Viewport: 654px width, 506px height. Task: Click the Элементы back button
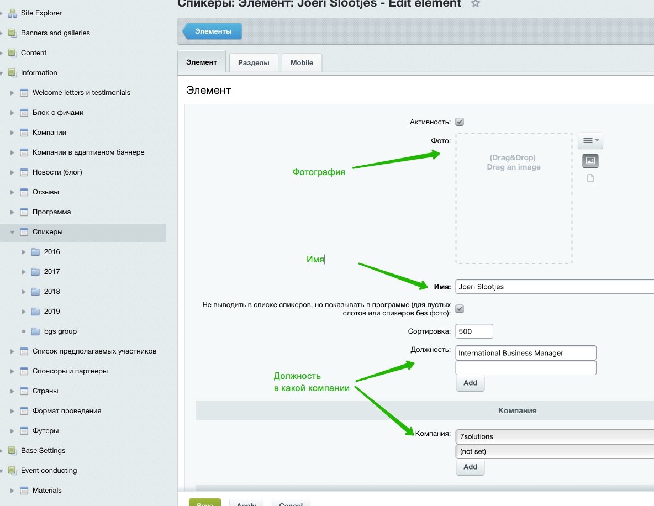click(213, 31)
